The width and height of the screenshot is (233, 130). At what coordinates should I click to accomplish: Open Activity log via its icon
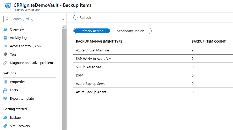coord(5,38)
